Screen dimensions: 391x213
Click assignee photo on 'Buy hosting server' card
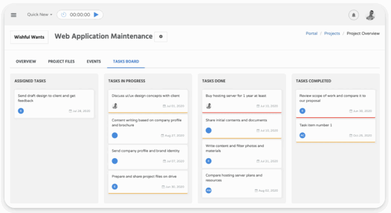click(x=209, y=106)
